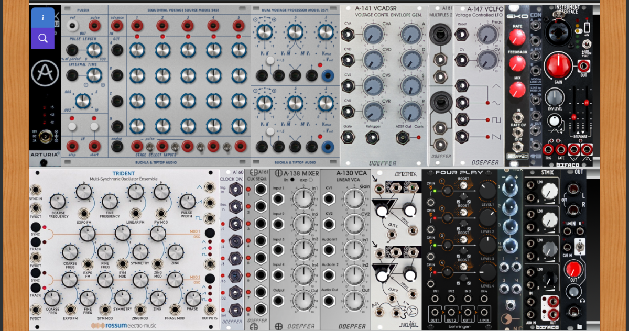Adjust the Out knob on A-138 Mixer
Image resolution: width=629 pixels, height=331 pixels.
303,300
